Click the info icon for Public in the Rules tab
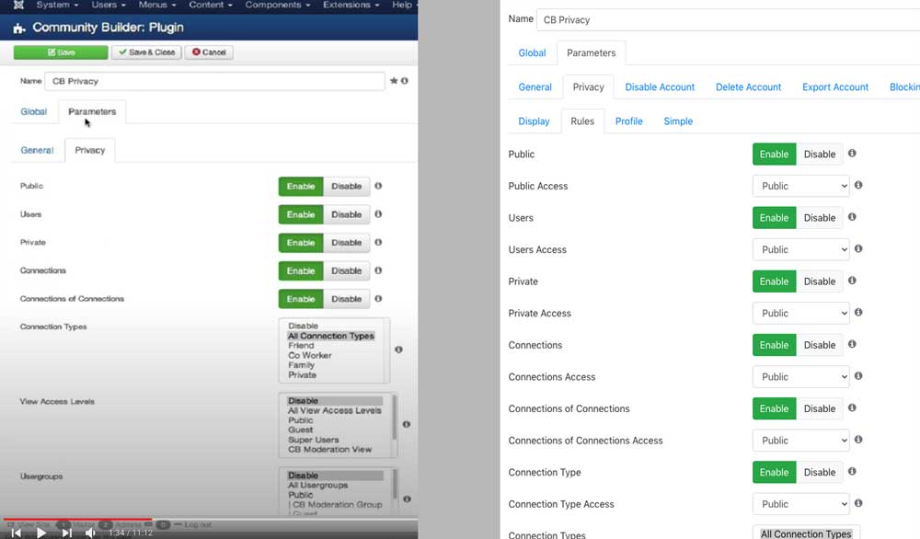The width and height of the screenshot is (920, 539). pyautogui.click(x=852, y=153)
